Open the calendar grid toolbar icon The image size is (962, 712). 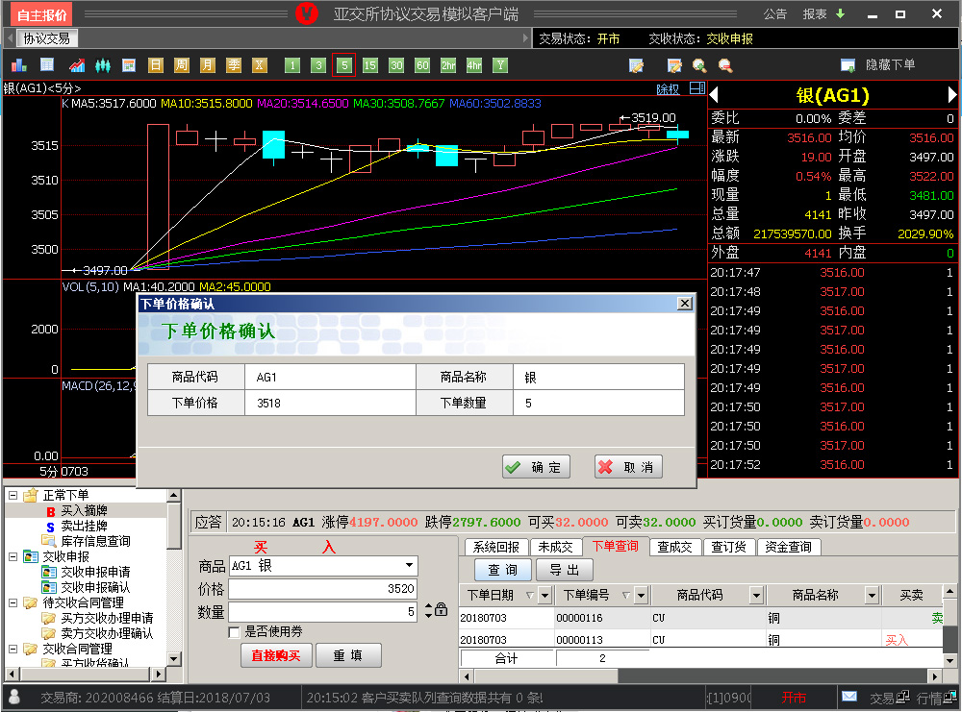[x=129, y=65]
